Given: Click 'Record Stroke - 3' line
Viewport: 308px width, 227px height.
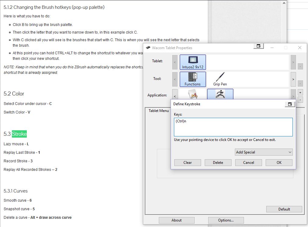Looking at the screenshot, I should (18, 161).
